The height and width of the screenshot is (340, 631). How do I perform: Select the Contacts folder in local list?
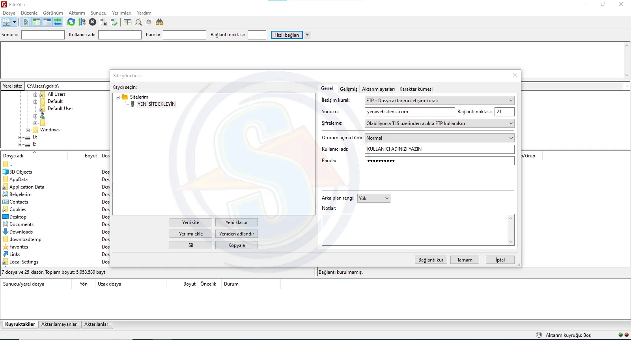tap(19, 202)
